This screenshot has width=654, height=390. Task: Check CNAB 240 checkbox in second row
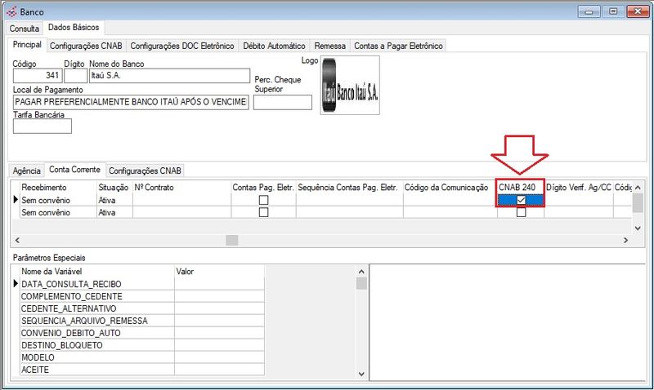click(x=521, y=212)
